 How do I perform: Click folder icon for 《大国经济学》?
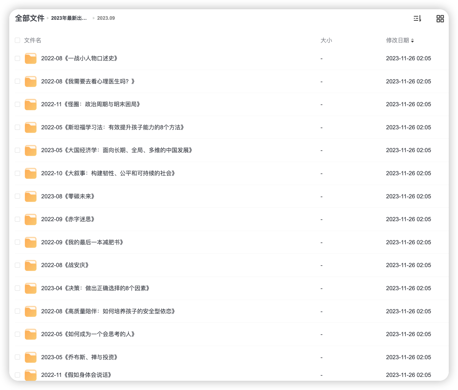click(x=31, y=150)
